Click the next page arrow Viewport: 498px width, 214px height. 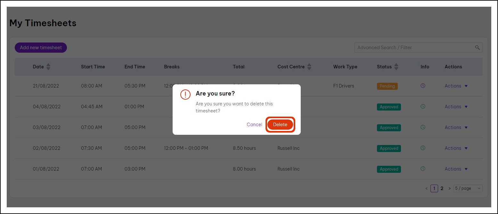450,188
